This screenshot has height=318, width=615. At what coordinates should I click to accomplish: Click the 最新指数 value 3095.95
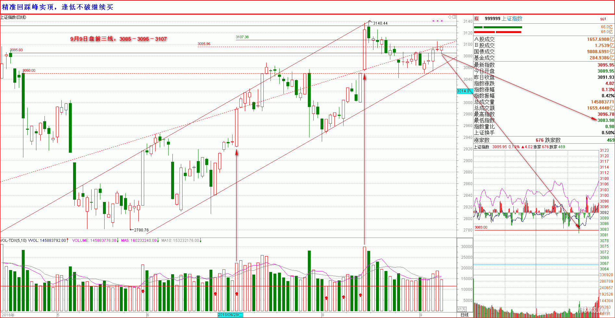[606, 65]
